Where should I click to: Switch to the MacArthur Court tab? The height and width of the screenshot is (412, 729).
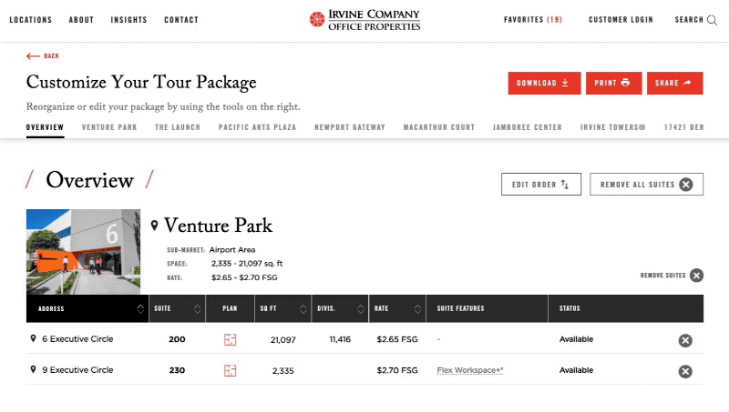(x=439, y=127)
